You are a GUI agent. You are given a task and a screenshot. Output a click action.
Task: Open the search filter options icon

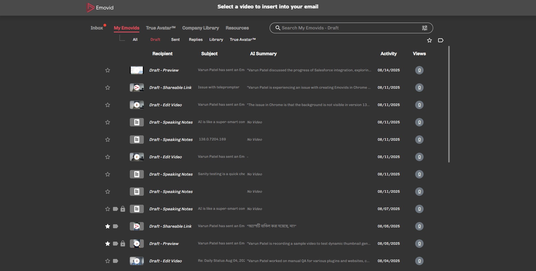[x=424, y=28]
